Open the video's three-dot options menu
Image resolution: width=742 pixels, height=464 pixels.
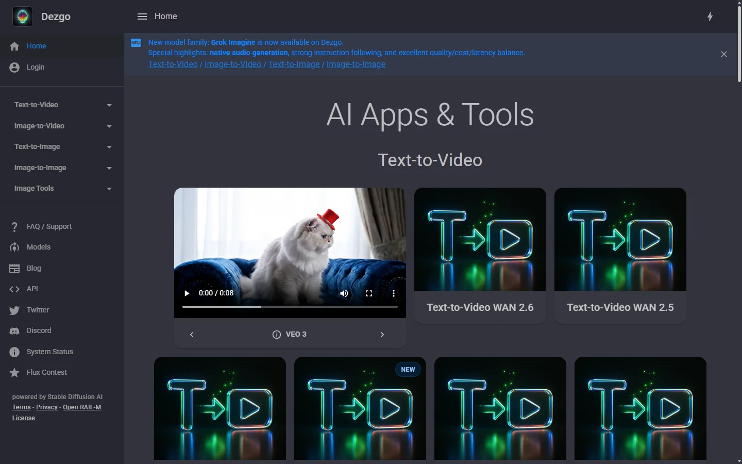coord(394,293)
